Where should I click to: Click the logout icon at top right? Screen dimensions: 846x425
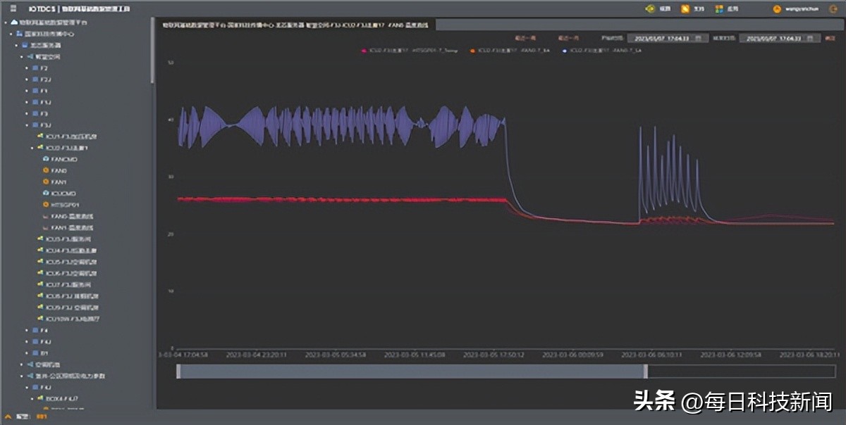[833, 9]
